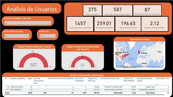This screenshot has height=97, width=173.
Task: Click the cell duel tourney Lannister
Action: point(114,89)
